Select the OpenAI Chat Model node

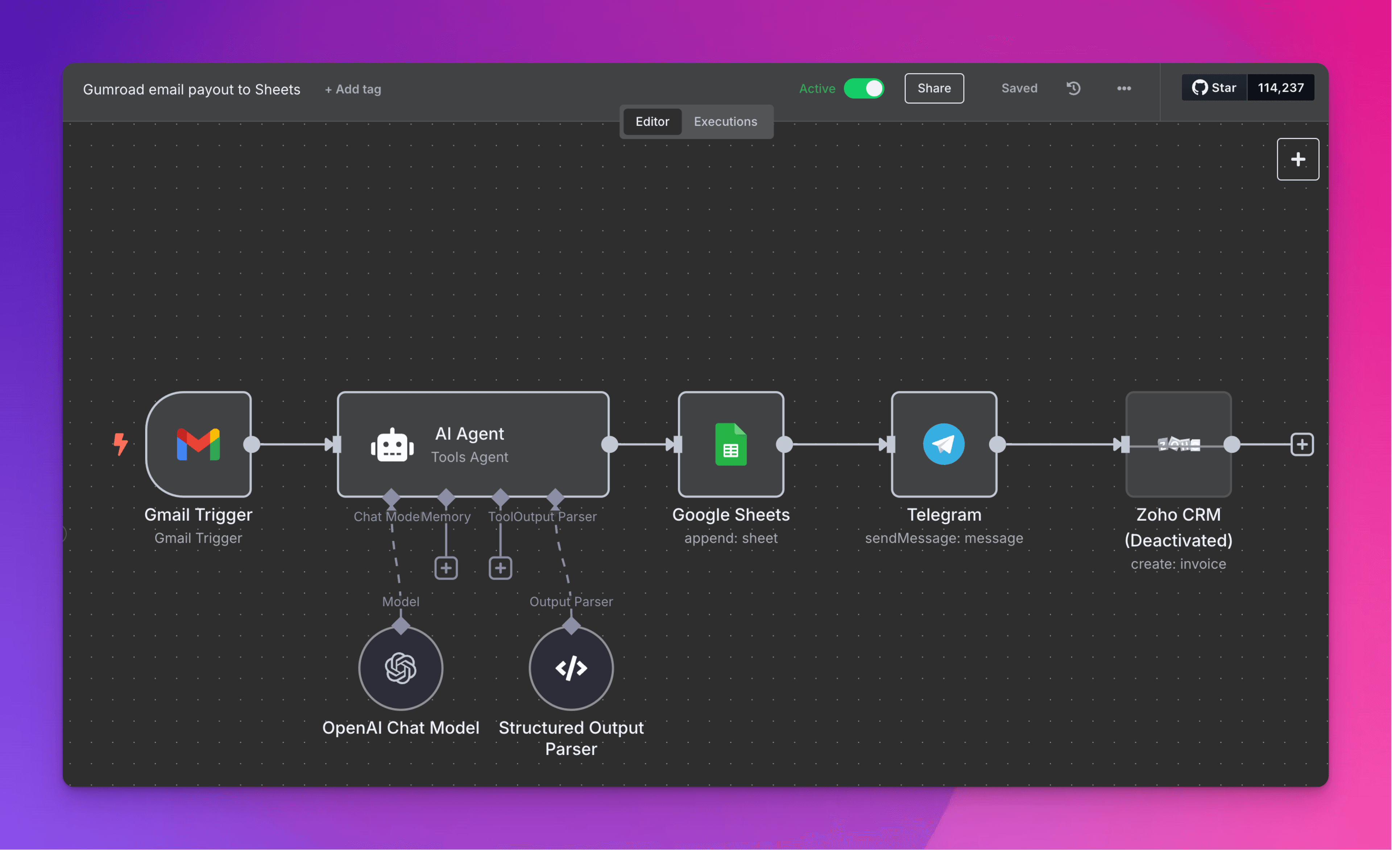pos(401,668)
